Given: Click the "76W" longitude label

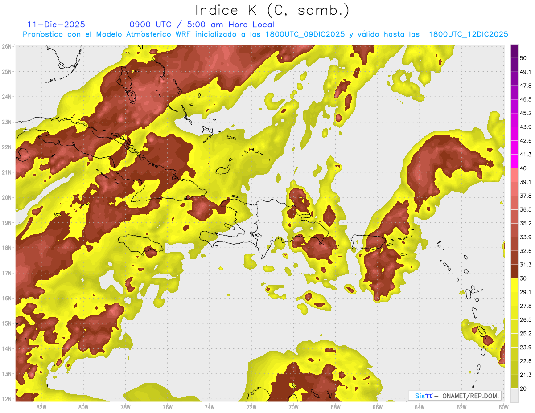Looking at the screenshot, I should 167,407.
